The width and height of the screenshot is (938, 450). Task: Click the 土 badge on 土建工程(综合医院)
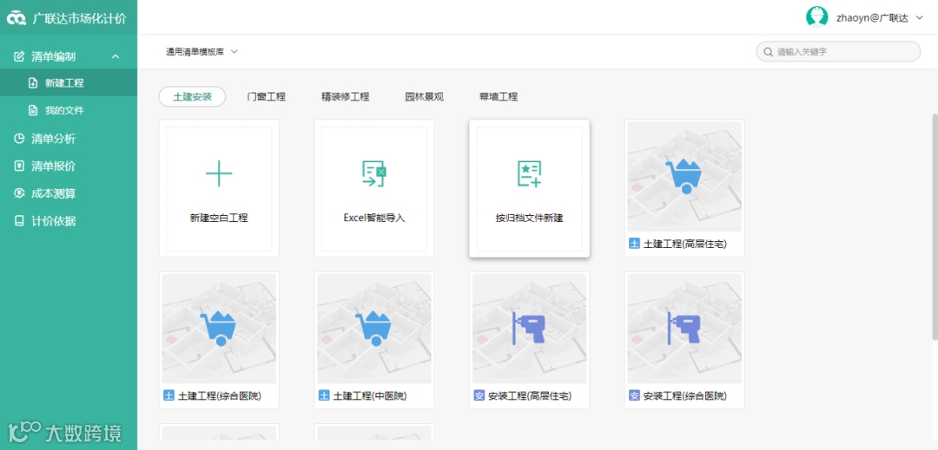[168, 395]
